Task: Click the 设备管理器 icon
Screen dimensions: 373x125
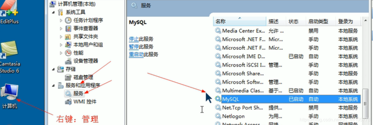Action: coord(68,61)
